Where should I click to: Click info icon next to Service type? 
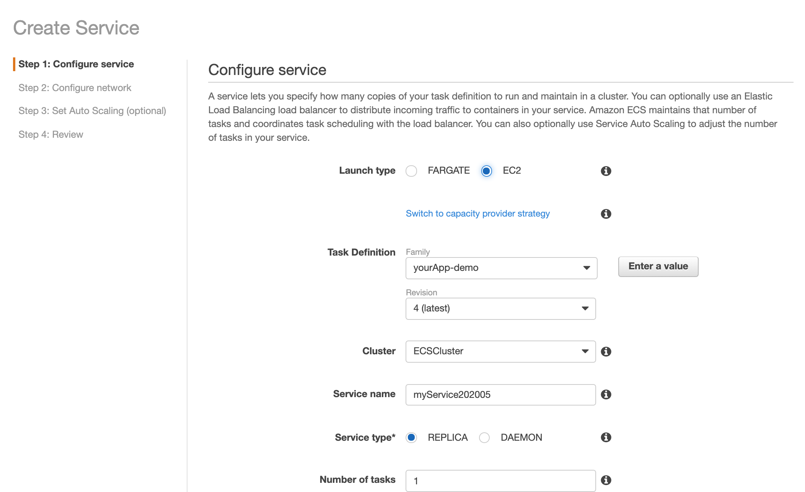(x=606, y=437)
